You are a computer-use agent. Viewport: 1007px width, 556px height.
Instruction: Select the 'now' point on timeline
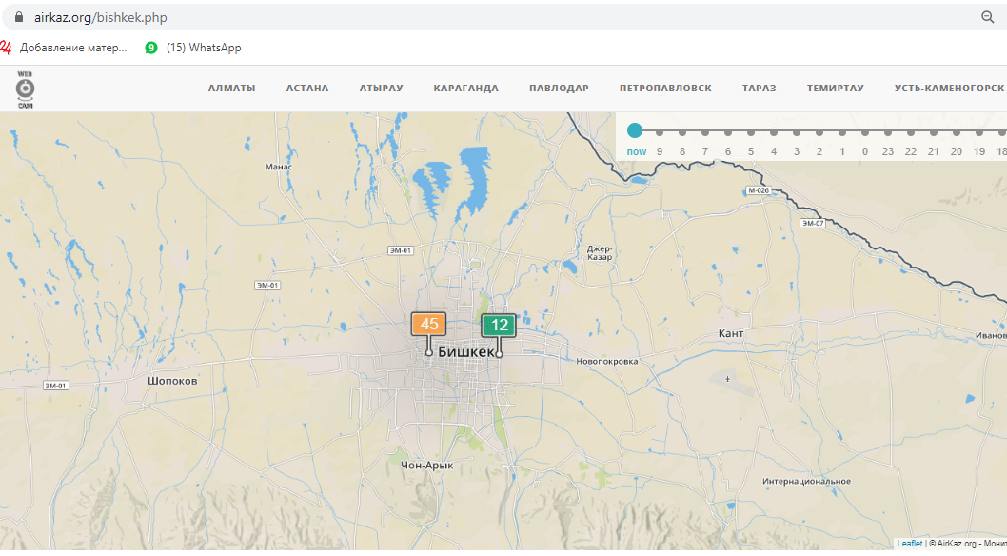(x=635, y=131)
